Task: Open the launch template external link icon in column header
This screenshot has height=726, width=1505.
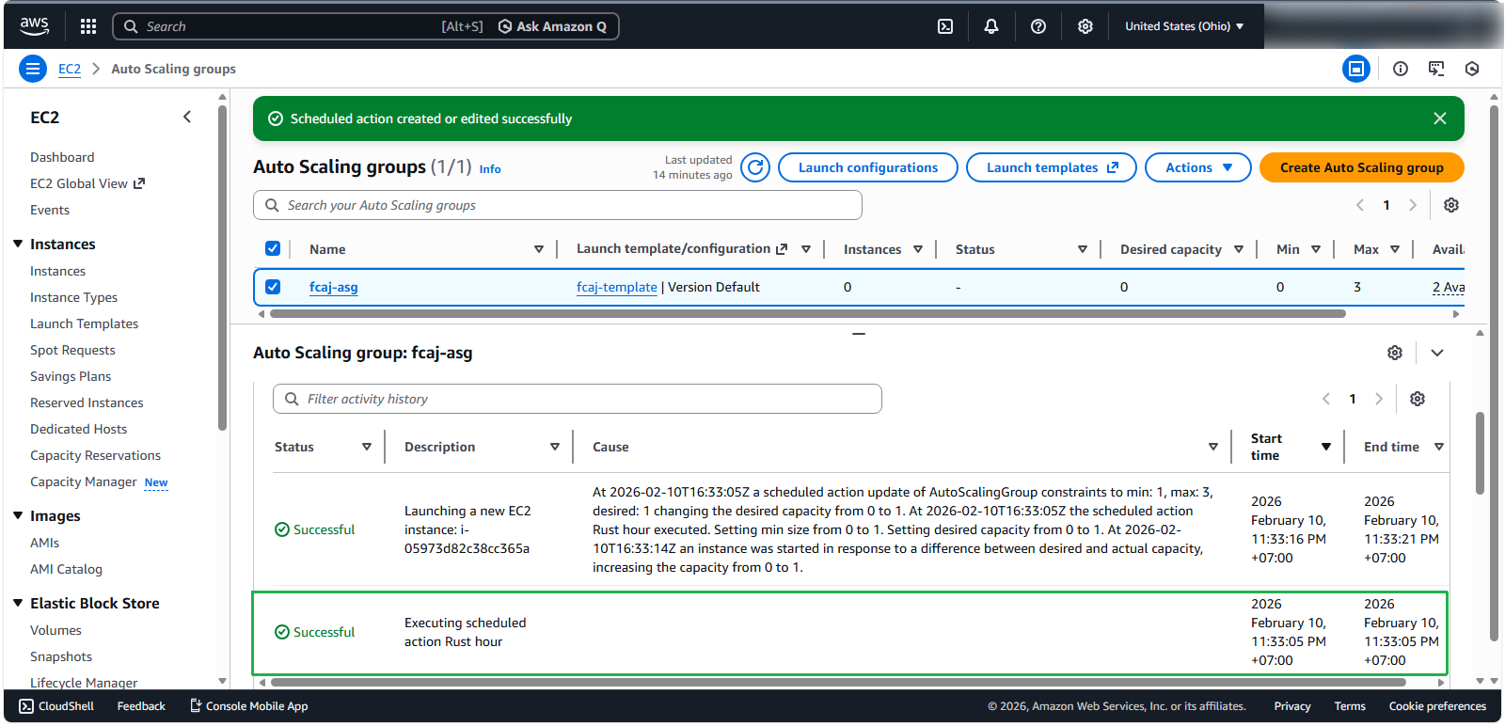Action: point(782,249)
